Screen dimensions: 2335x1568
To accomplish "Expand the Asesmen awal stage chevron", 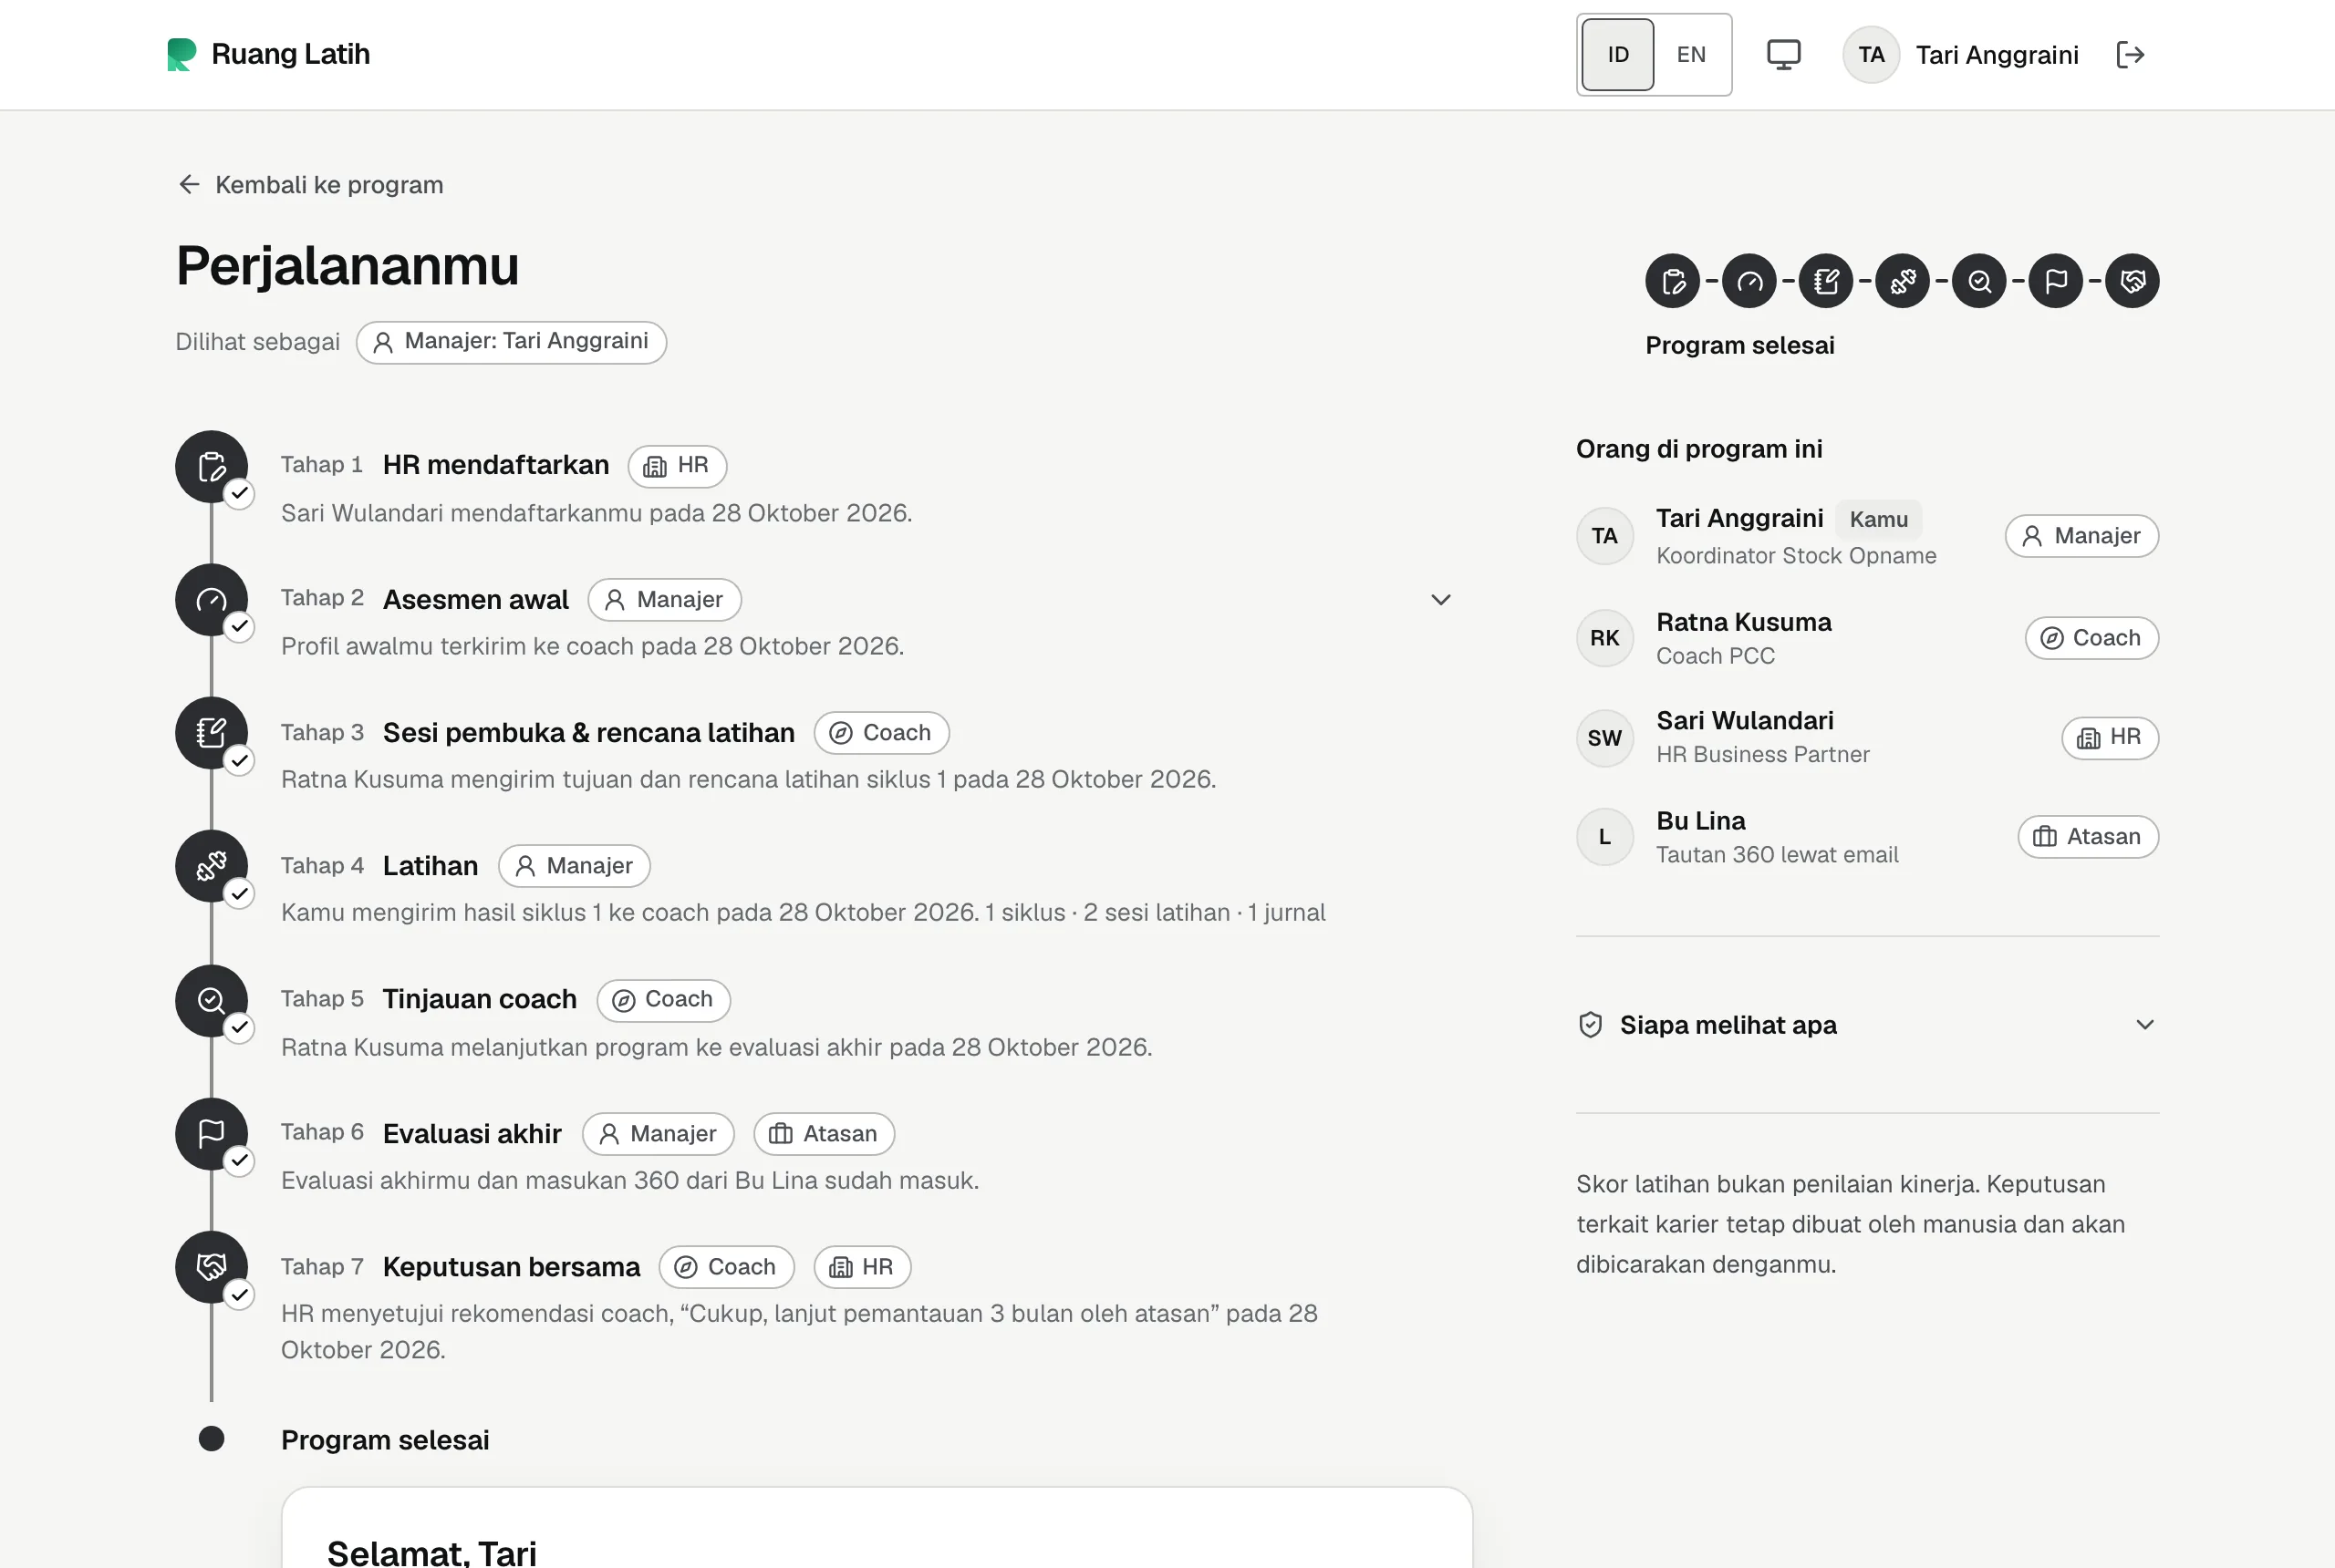I will (1440, 600).
